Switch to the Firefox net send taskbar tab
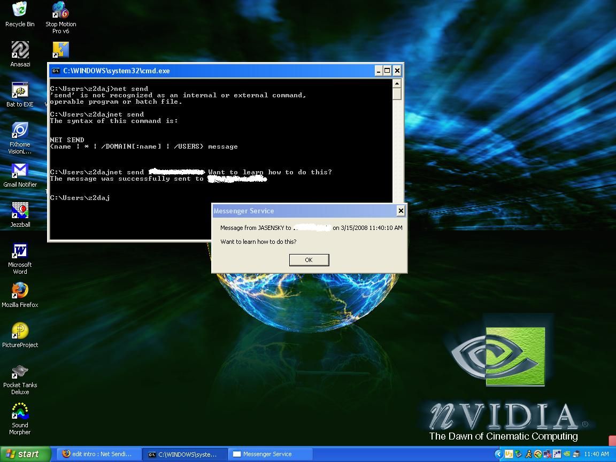 click(99, 454)
